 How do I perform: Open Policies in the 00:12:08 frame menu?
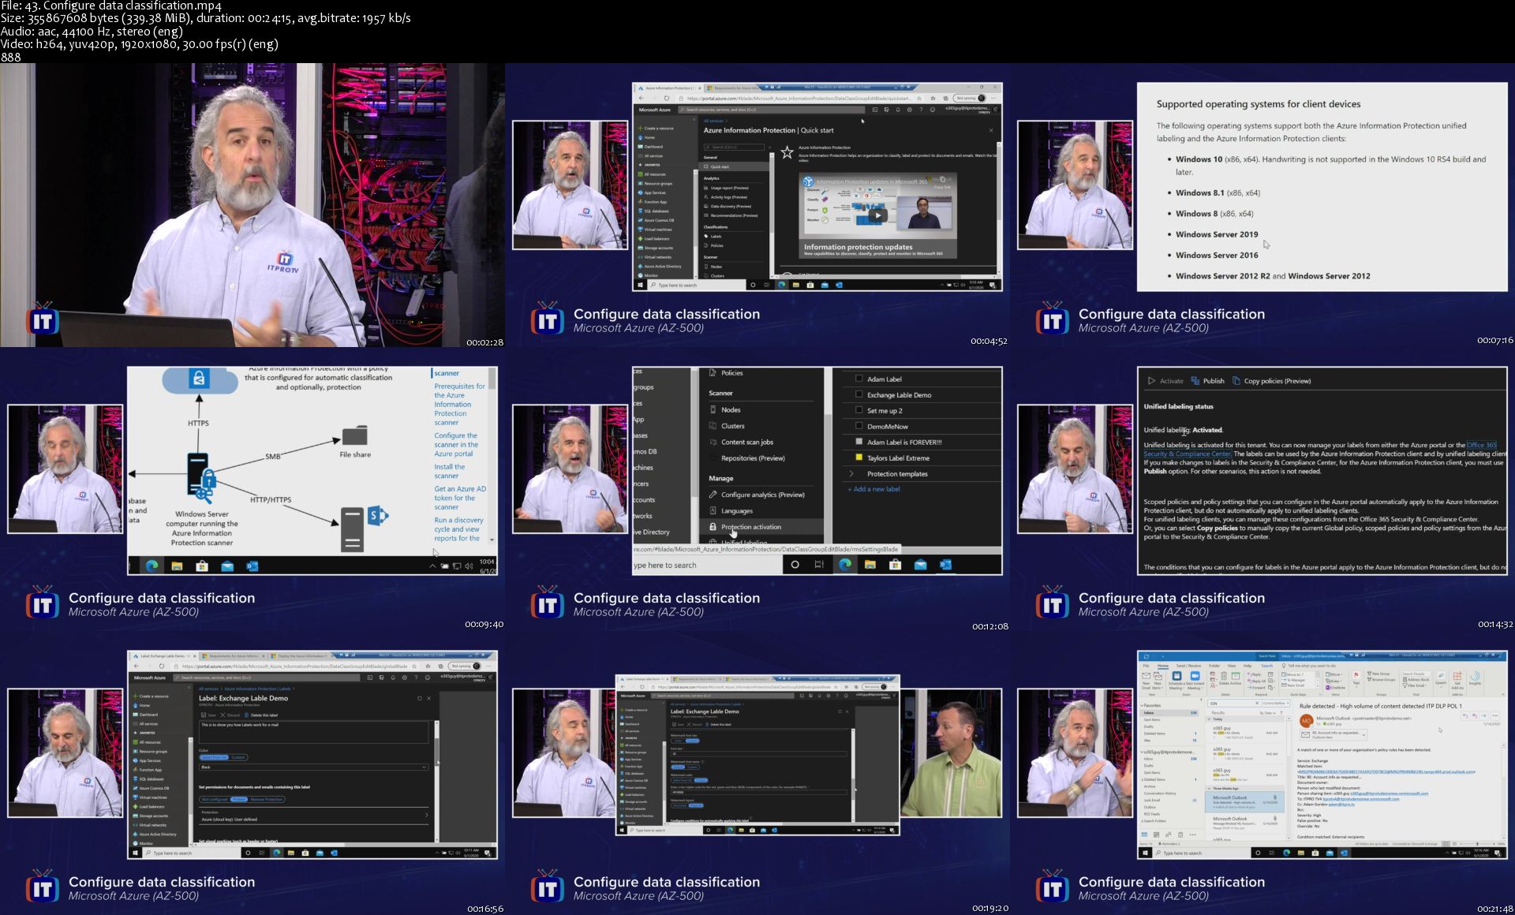[731, 373]
